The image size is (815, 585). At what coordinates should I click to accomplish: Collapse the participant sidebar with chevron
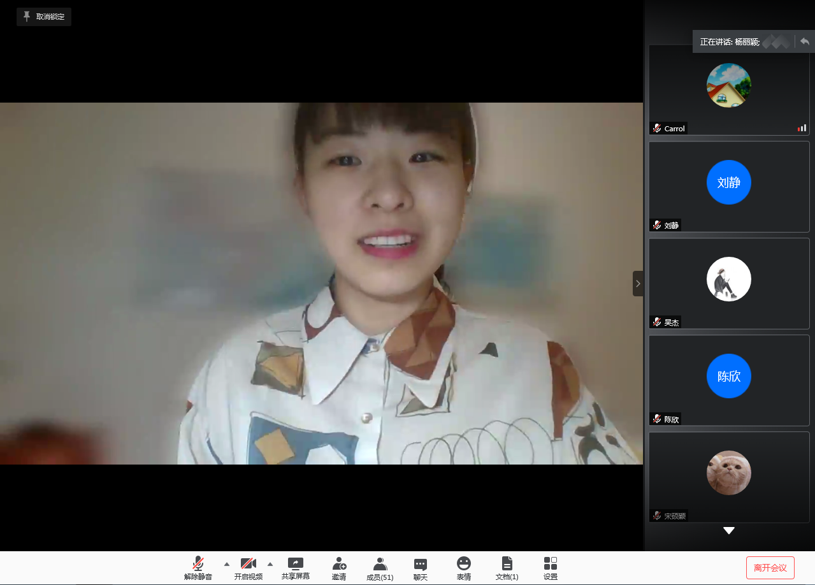(638, 284)
